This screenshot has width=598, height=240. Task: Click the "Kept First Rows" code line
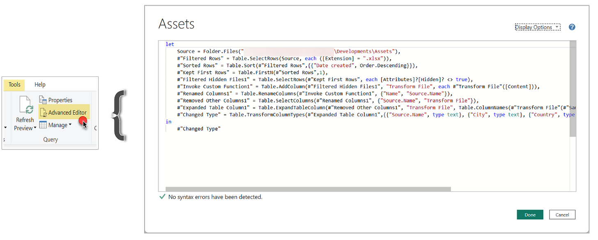(252, 72)
